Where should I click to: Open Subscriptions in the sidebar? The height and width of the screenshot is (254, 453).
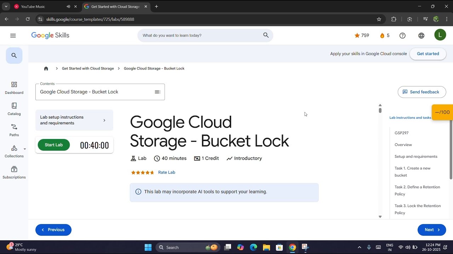(x=14, y=173)
